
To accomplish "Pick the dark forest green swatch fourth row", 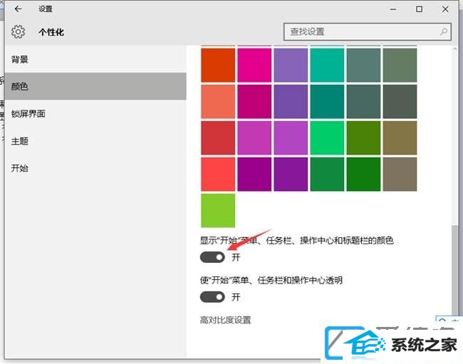I will pyautogui.click(x=363, y=175).
